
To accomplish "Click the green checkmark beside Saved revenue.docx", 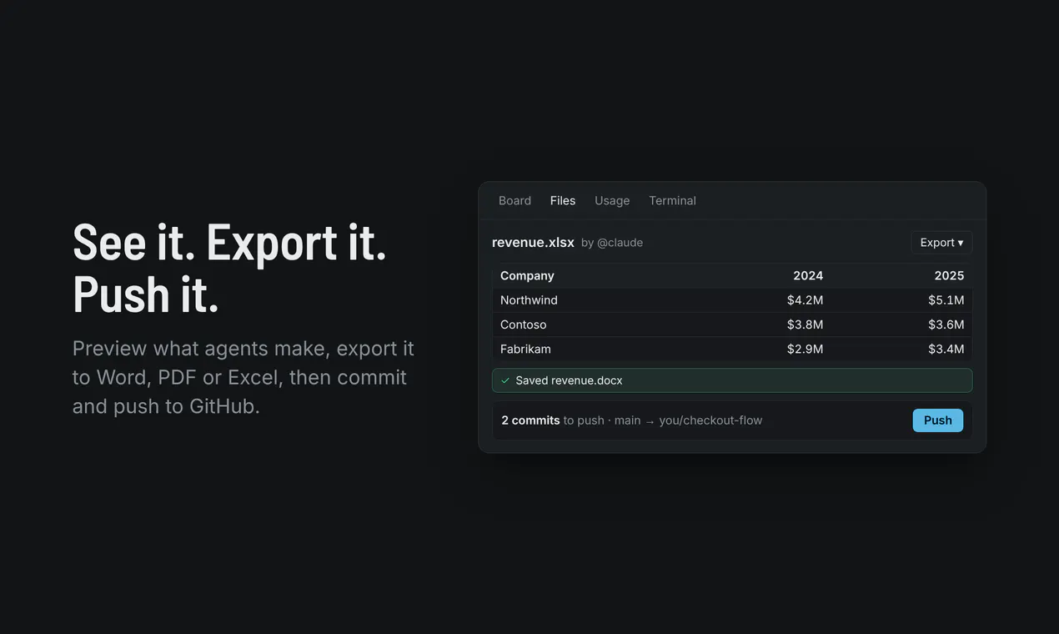I will pos(504,380).
